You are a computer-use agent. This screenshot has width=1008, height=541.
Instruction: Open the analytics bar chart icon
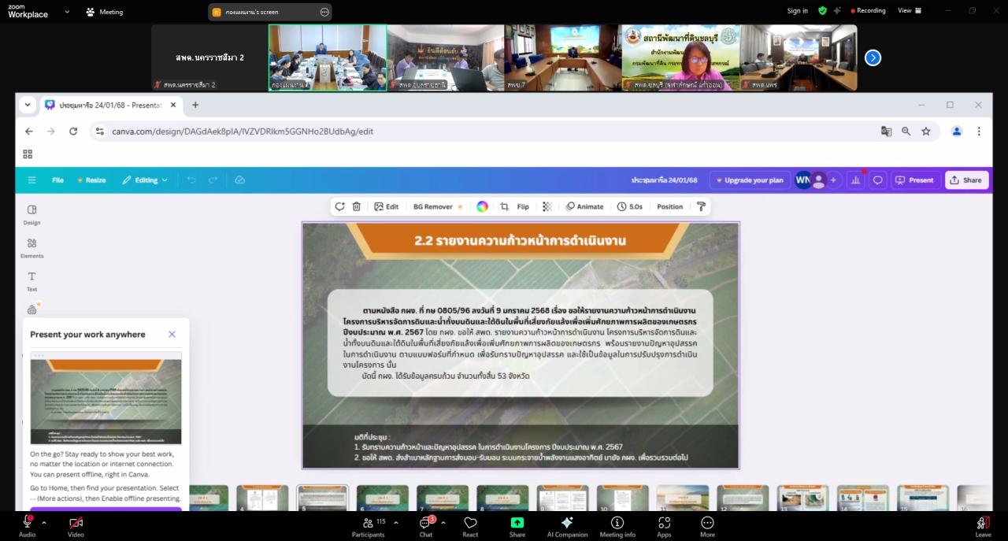(855, 180)
